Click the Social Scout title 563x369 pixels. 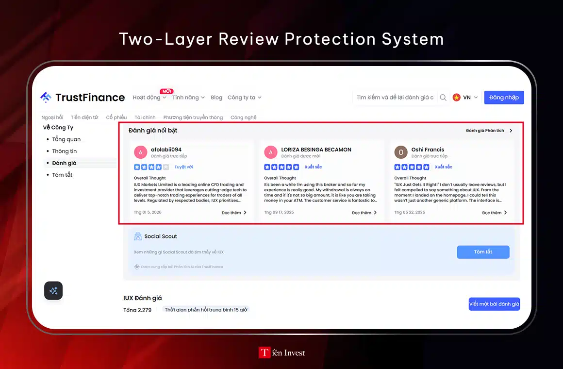click(161, 236)
